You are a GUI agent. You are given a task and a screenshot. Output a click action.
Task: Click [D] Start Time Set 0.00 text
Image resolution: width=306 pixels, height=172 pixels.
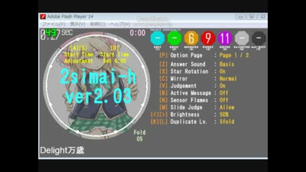[114, 54]
